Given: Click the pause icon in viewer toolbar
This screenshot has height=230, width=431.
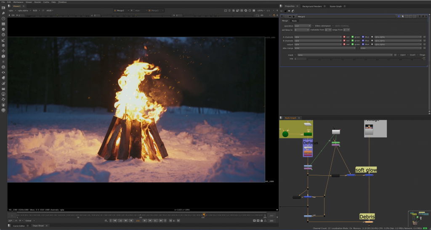Looking at the screenshot, I should point(254,11).
